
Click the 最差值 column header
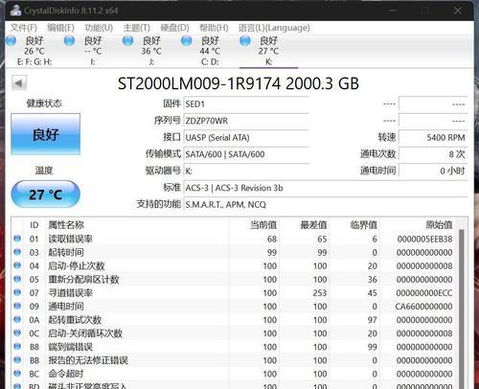313,225
